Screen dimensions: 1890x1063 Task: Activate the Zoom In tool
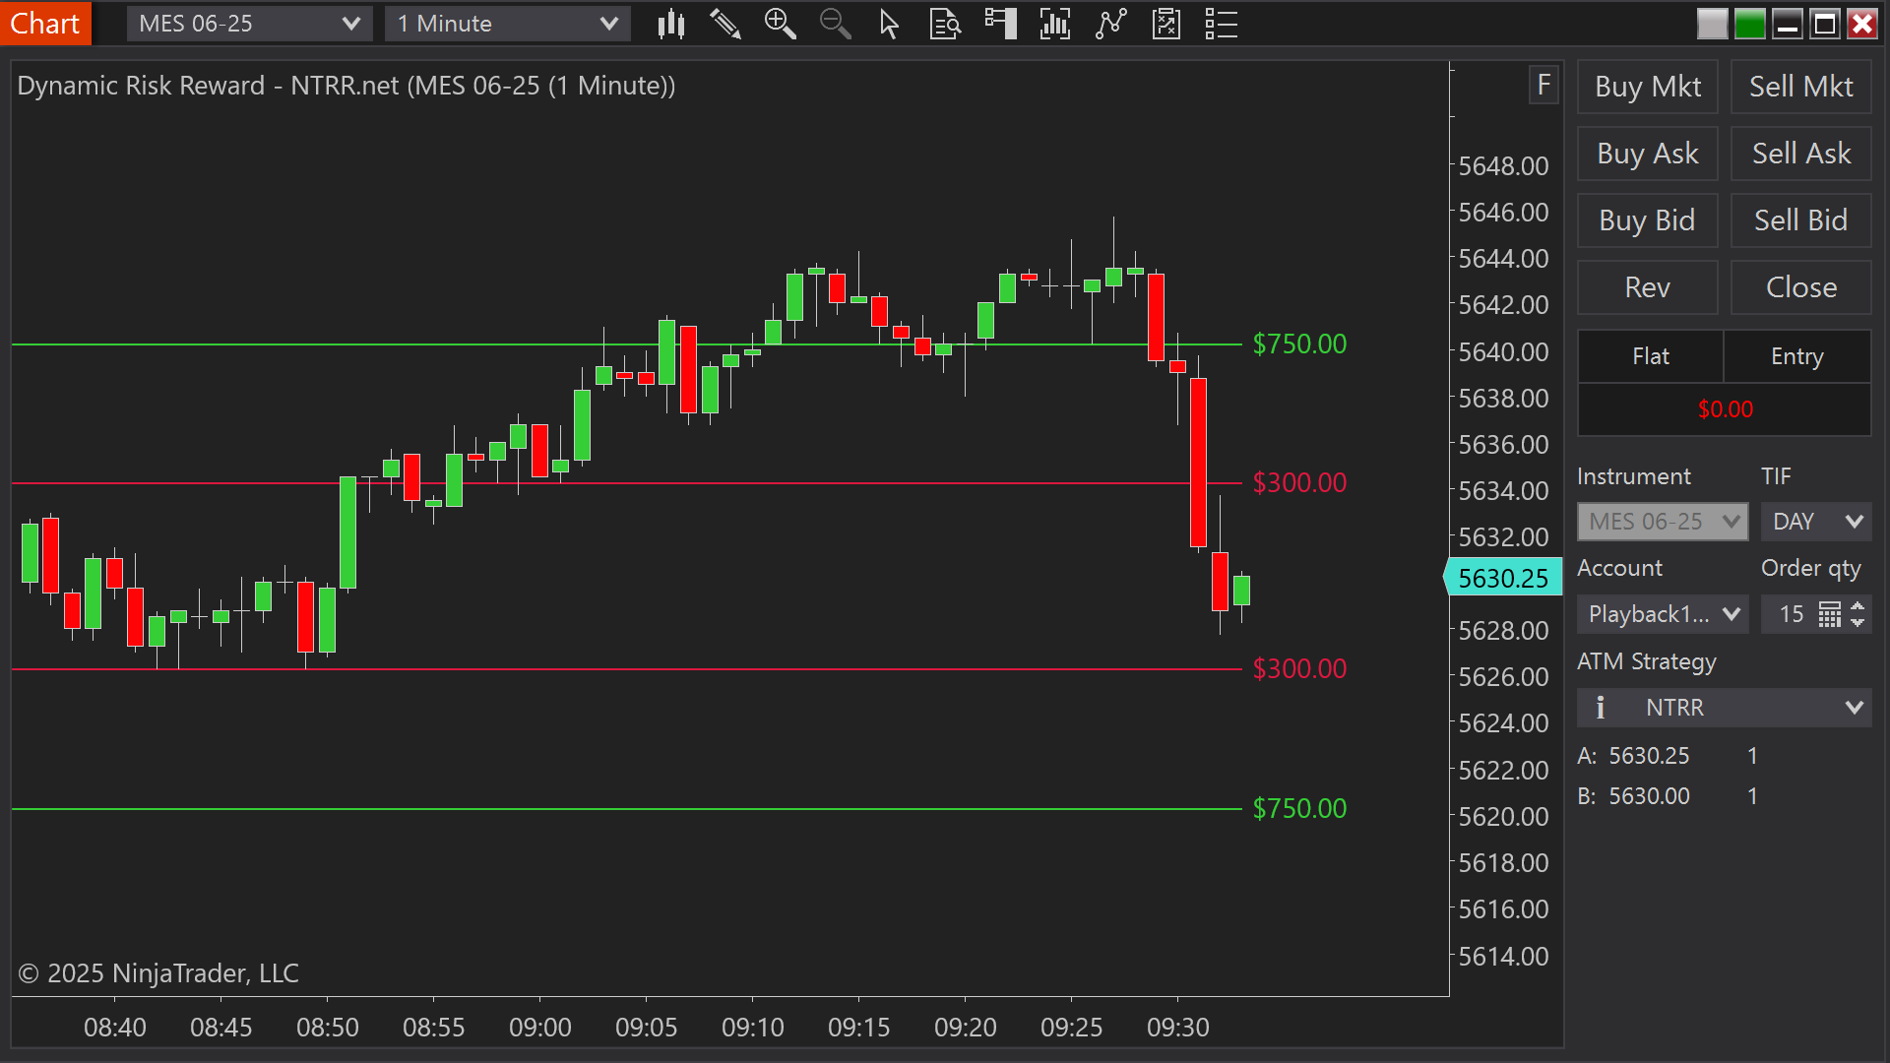781,24
